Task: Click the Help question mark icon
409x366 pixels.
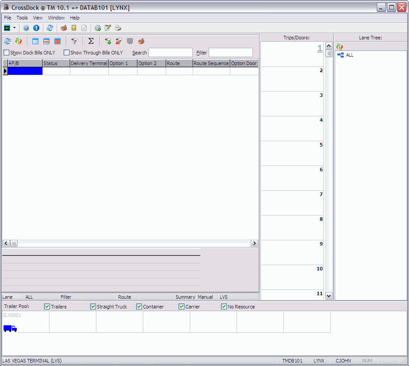Action: point(26,28)
